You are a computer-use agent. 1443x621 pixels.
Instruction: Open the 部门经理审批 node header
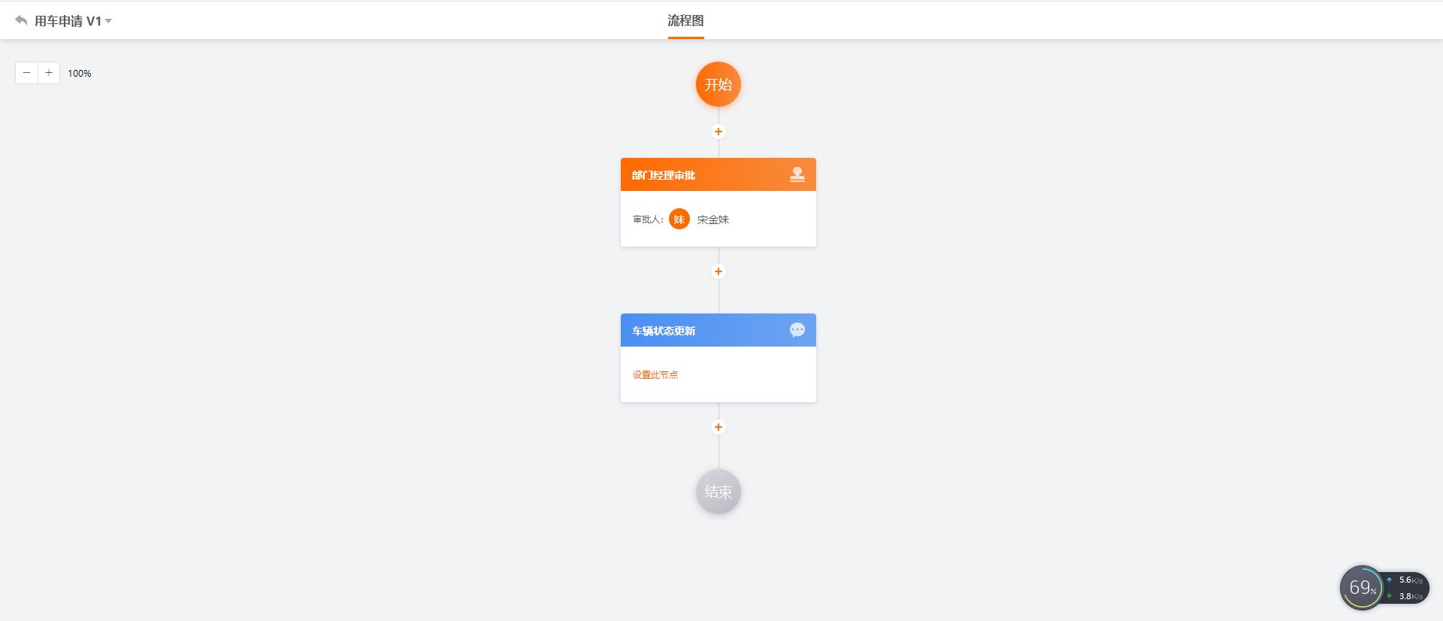click(x=718, y=174)
